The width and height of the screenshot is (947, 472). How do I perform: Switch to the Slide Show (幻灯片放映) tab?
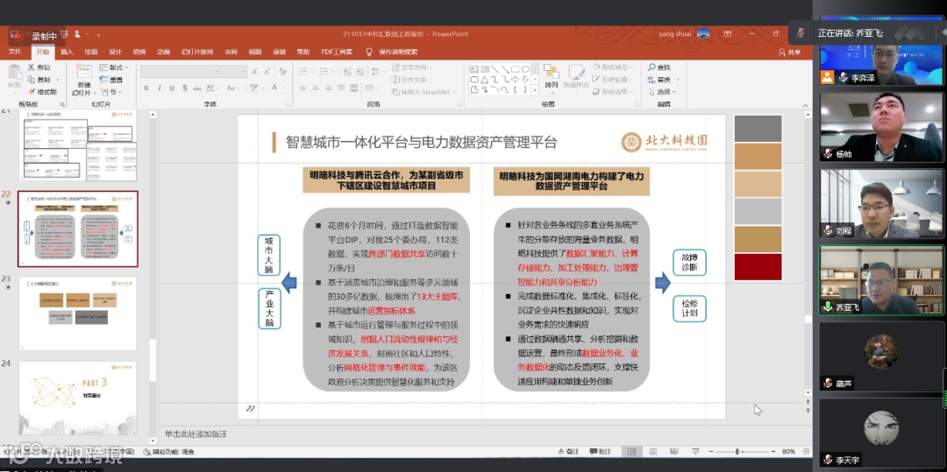coord(197,53)
